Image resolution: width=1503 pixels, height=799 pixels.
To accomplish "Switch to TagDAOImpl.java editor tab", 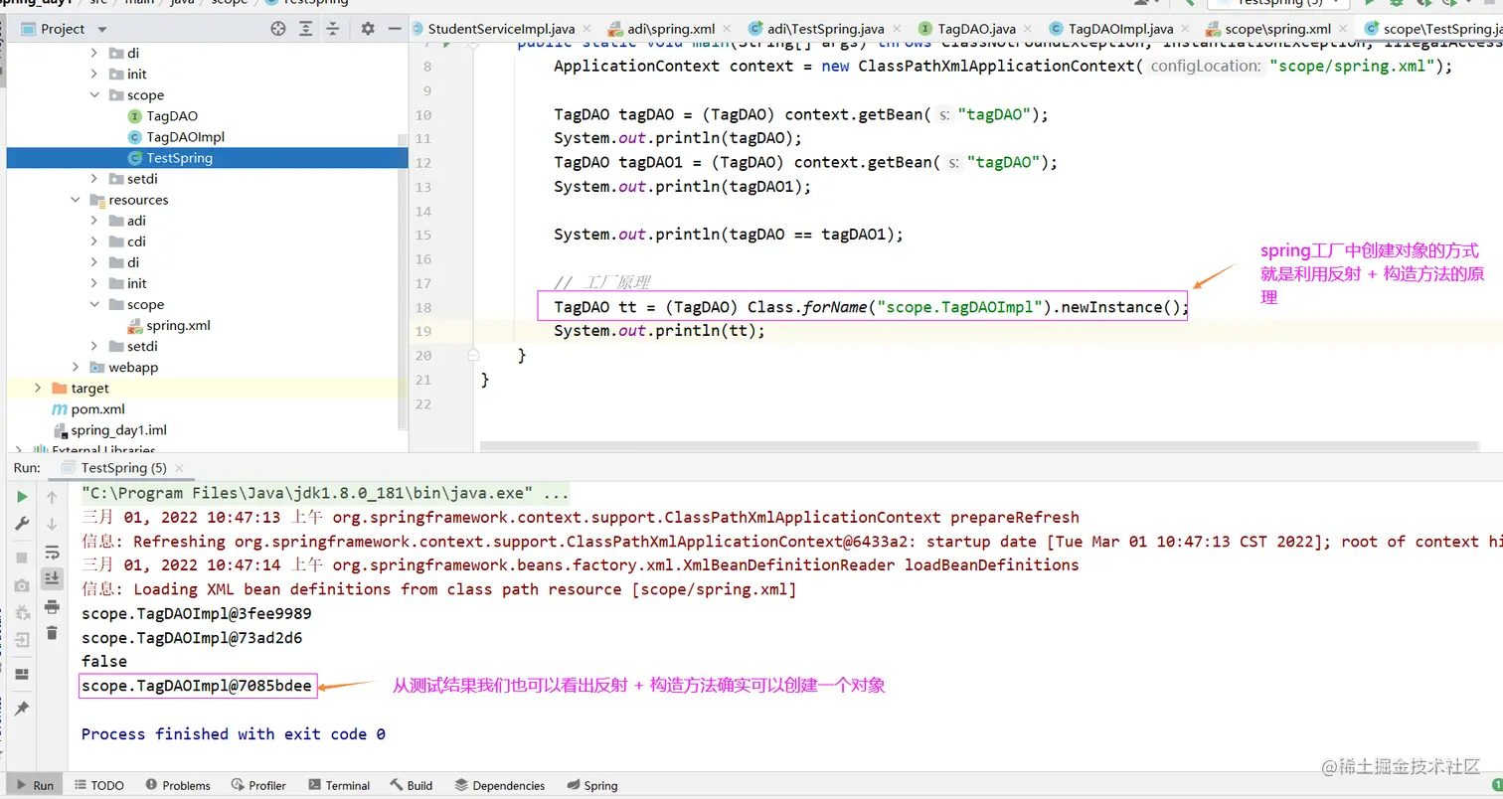I will (1122, 29).
